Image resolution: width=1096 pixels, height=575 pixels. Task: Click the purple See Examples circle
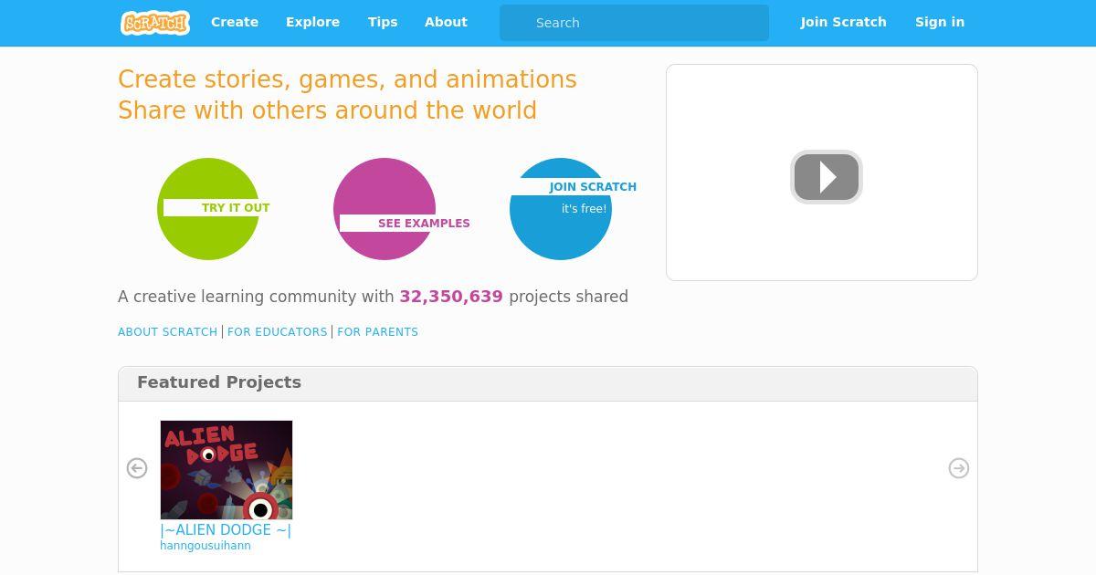point(385,209)
